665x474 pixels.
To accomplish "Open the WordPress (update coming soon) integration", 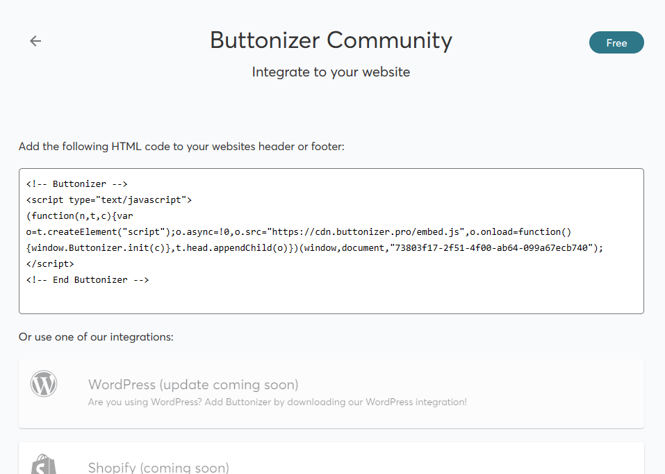I will [x=331, y=393].
